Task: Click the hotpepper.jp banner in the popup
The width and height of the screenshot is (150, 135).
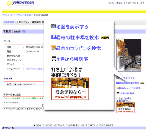Action: 70,89
